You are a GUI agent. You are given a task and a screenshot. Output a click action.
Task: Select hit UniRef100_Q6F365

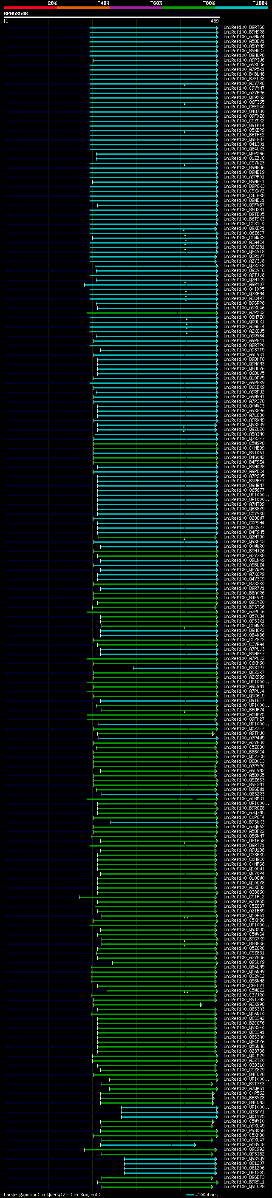pos(244,102)
